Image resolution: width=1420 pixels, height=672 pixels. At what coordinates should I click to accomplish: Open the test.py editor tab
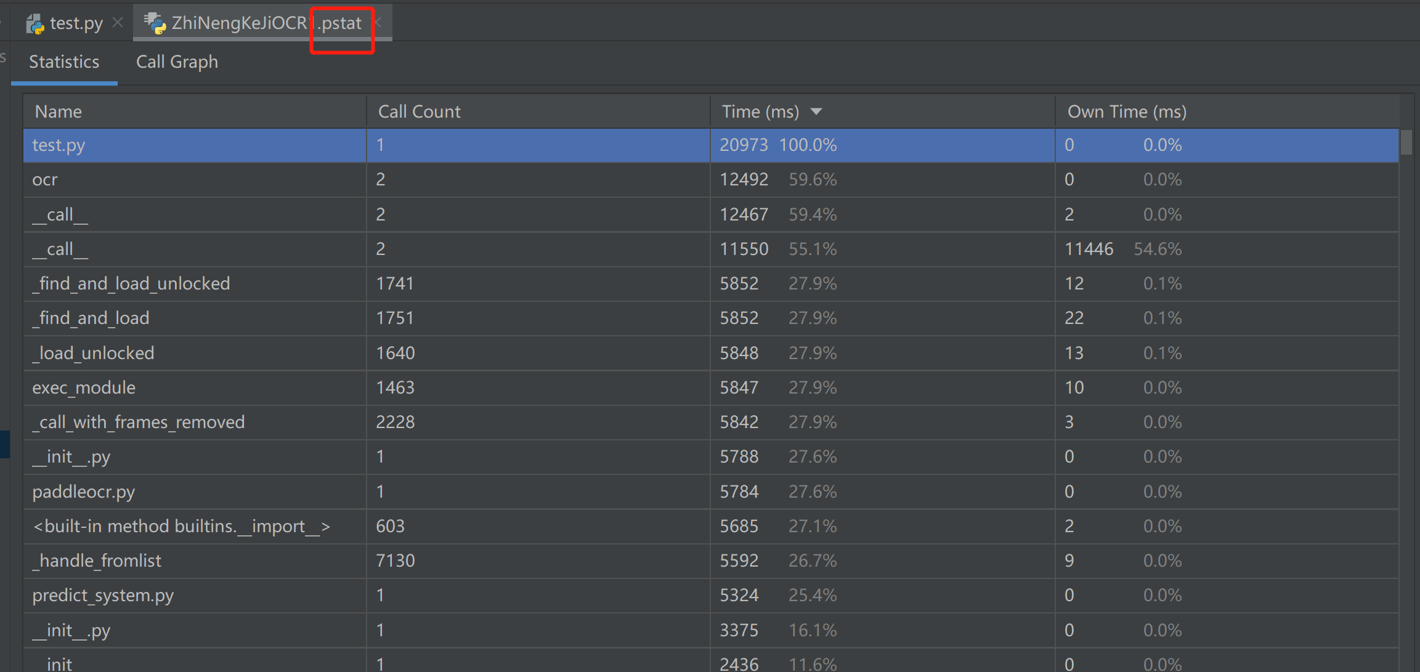point(76,23)
